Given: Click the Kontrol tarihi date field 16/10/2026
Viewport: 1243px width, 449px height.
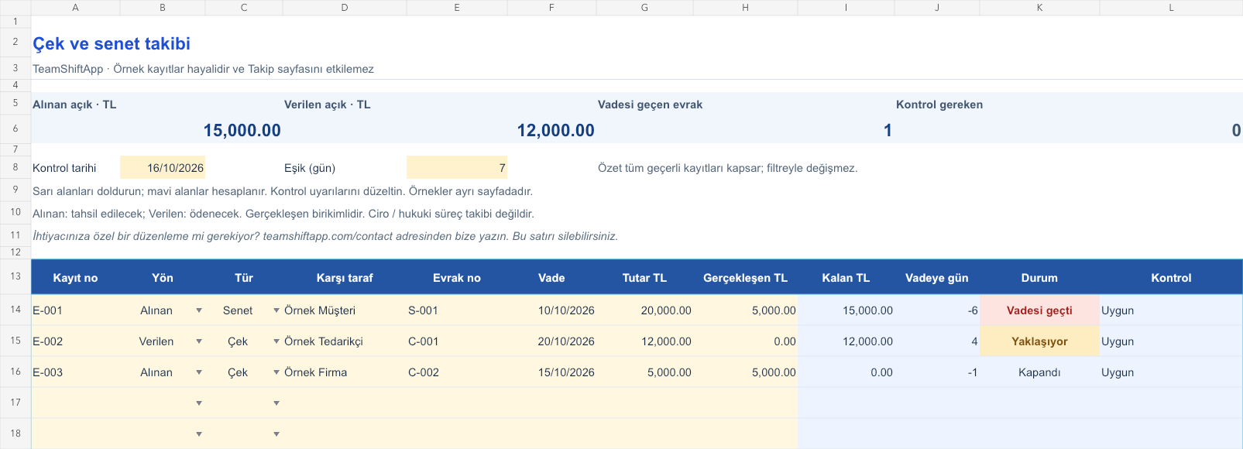Looking at the screenshot, I should click(x=163, y=168).
